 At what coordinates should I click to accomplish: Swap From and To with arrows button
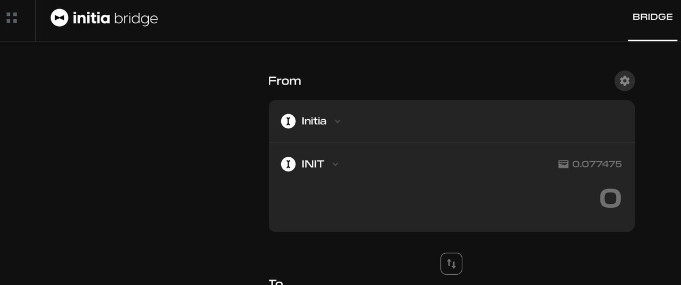(451, 264)
